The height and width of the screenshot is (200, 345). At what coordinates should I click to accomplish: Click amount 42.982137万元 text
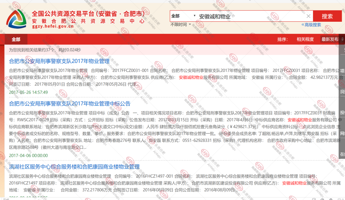[324, 77]
